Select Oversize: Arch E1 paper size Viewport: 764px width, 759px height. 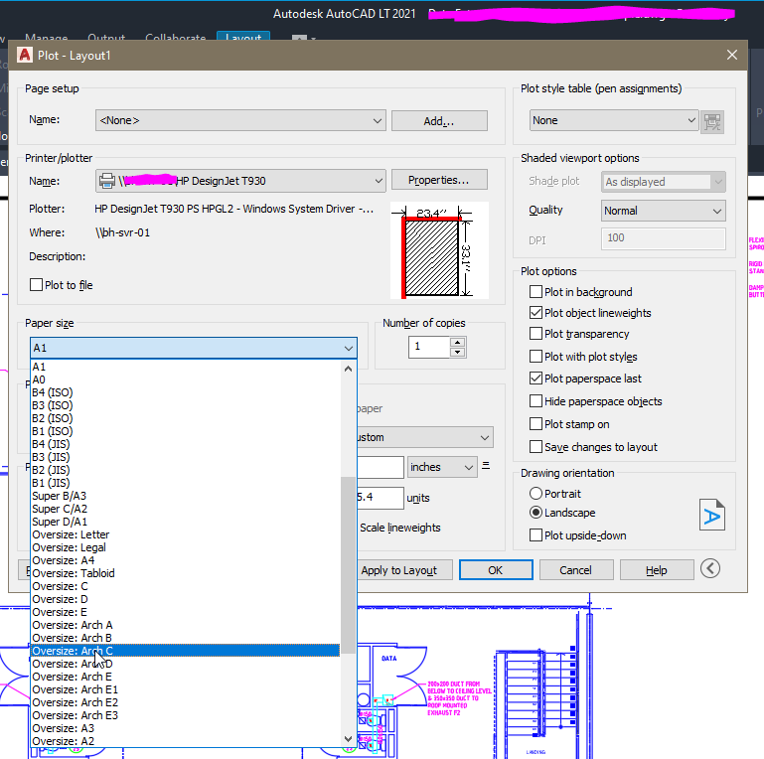point(185,689)
